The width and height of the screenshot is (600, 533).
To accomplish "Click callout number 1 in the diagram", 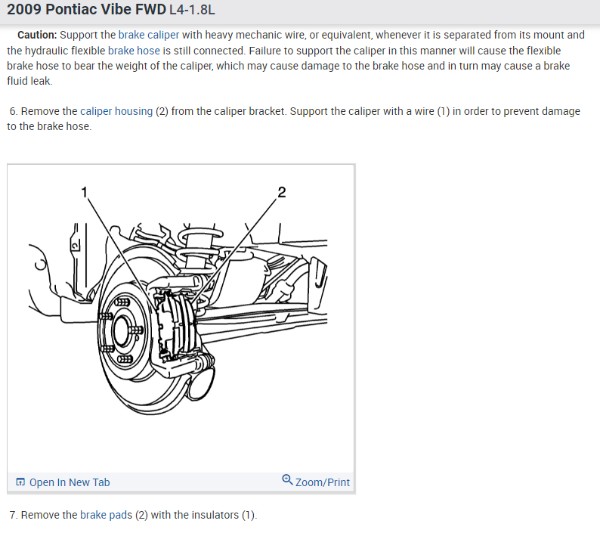I will point(85,192).
